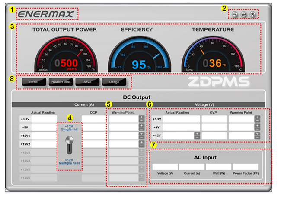Increase the +12V1 current warning point
Viewport: 281px width, 198px height.
[x=141, y=133]
